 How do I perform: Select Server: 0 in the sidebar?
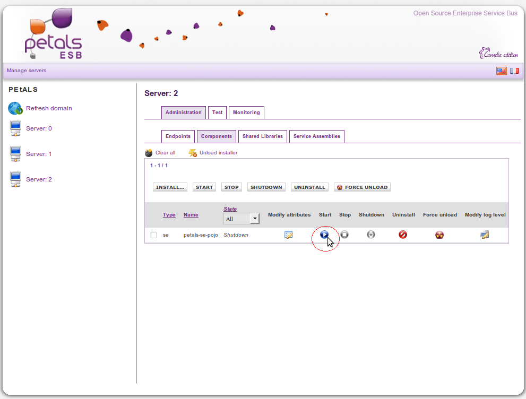[39, 128]
